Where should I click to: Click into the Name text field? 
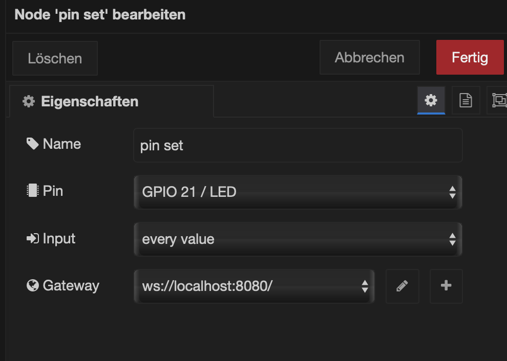[298, 146]
